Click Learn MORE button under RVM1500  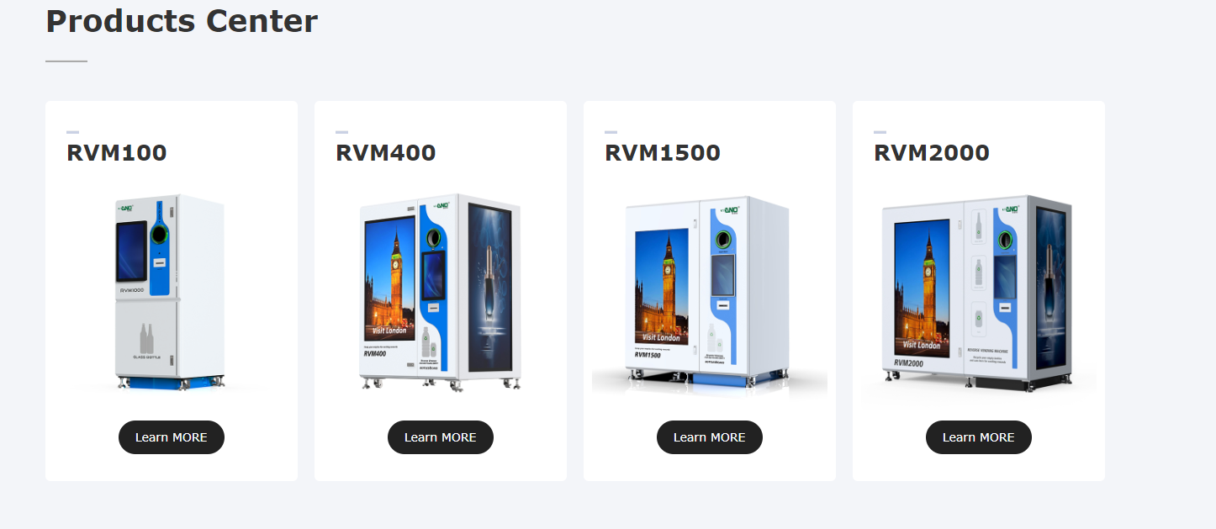[x=710, y=437]
